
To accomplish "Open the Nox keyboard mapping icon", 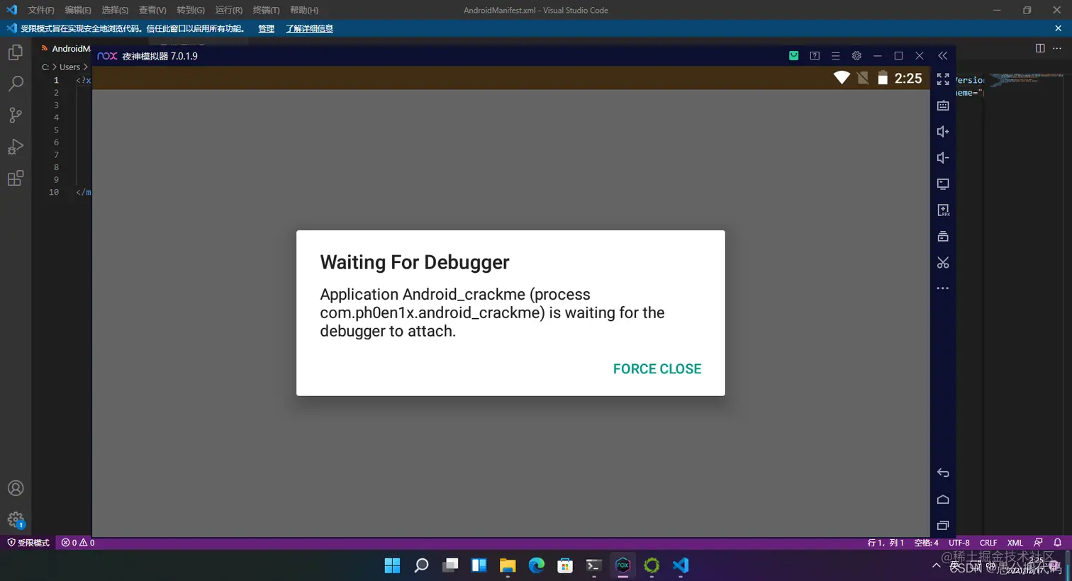I will click(x=943, y=106).
